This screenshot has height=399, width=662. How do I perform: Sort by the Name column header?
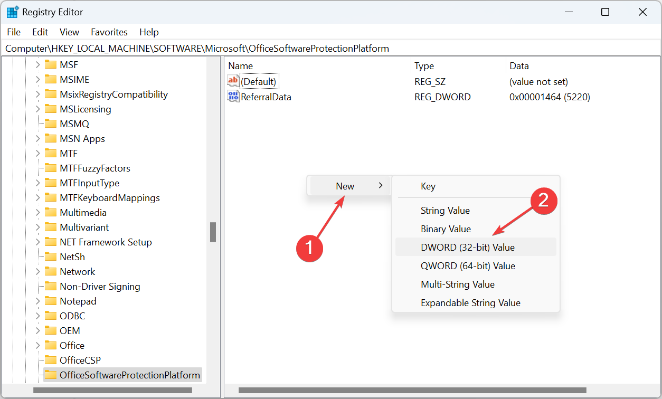click(x=318, y=66)
